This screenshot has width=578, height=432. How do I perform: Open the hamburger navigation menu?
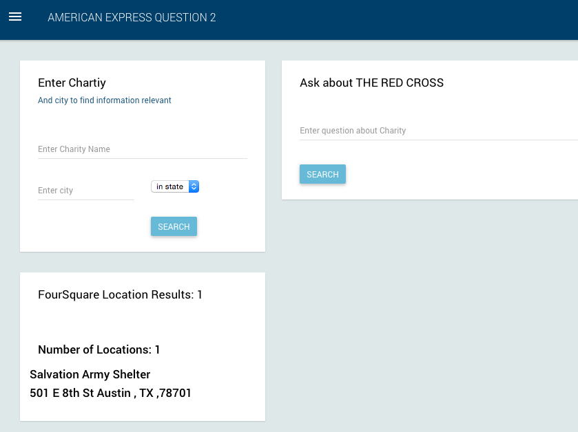tap(15, 17)
